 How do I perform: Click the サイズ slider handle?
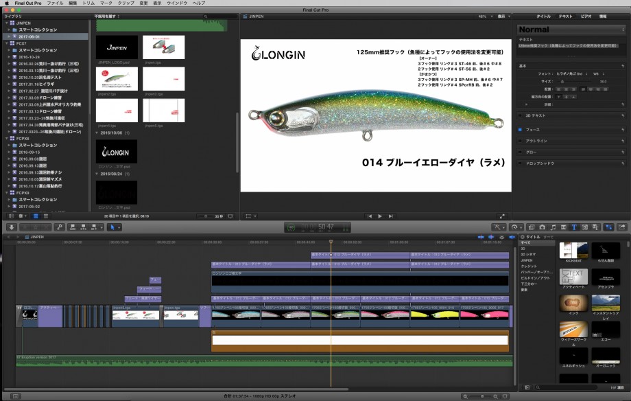(562, 82)
